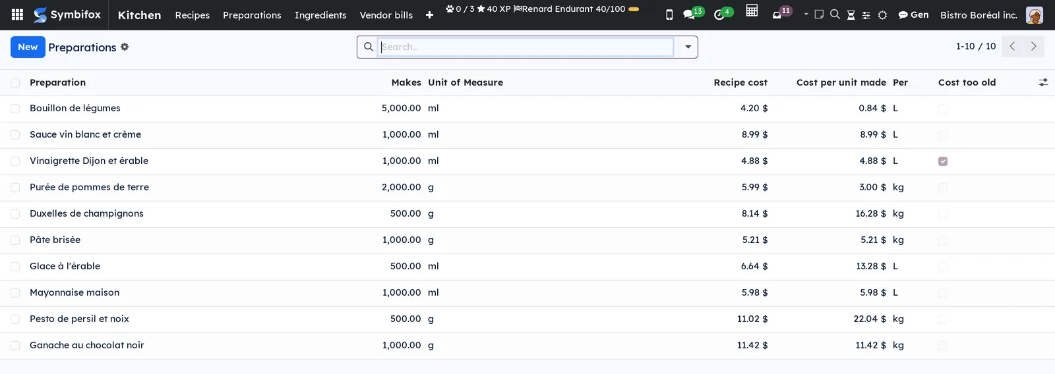Open the apps grid menu
The image size is (1055, 374).
pyautogui.click(x=18, y=14)
